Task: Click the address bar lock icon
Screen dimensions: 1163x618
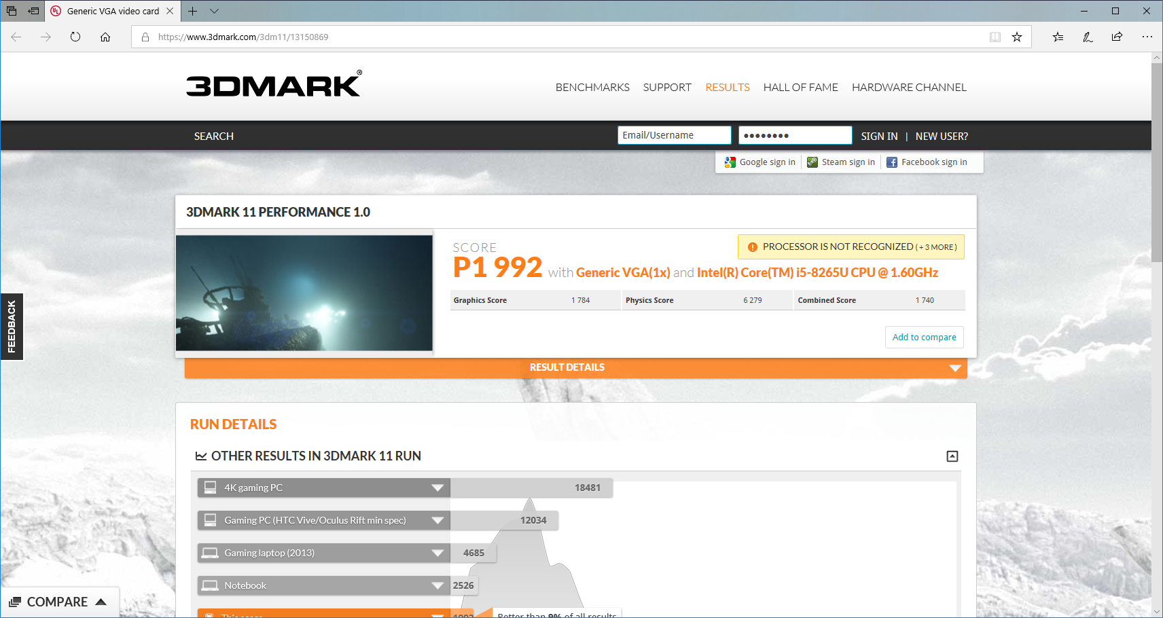Action: tap(145, 37)
